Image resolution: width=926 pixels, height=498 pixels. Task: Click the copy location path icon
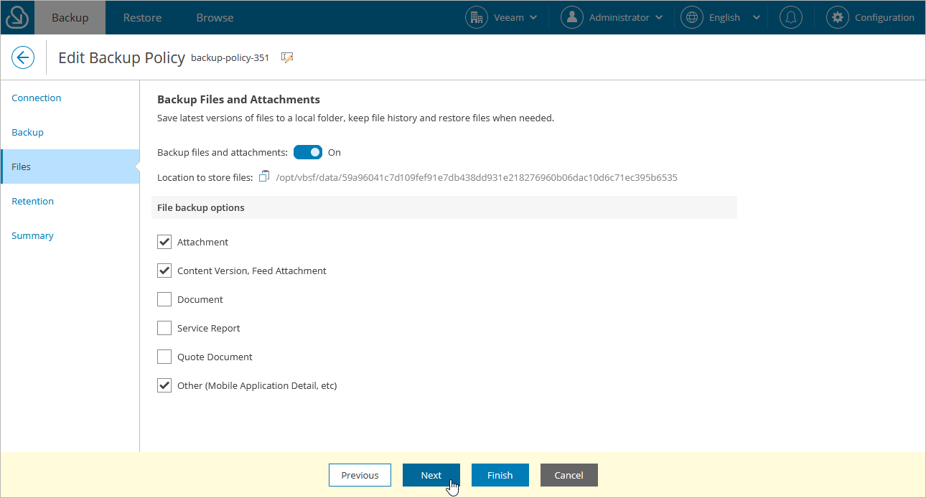pyautogui.click(x=264, y=177)
